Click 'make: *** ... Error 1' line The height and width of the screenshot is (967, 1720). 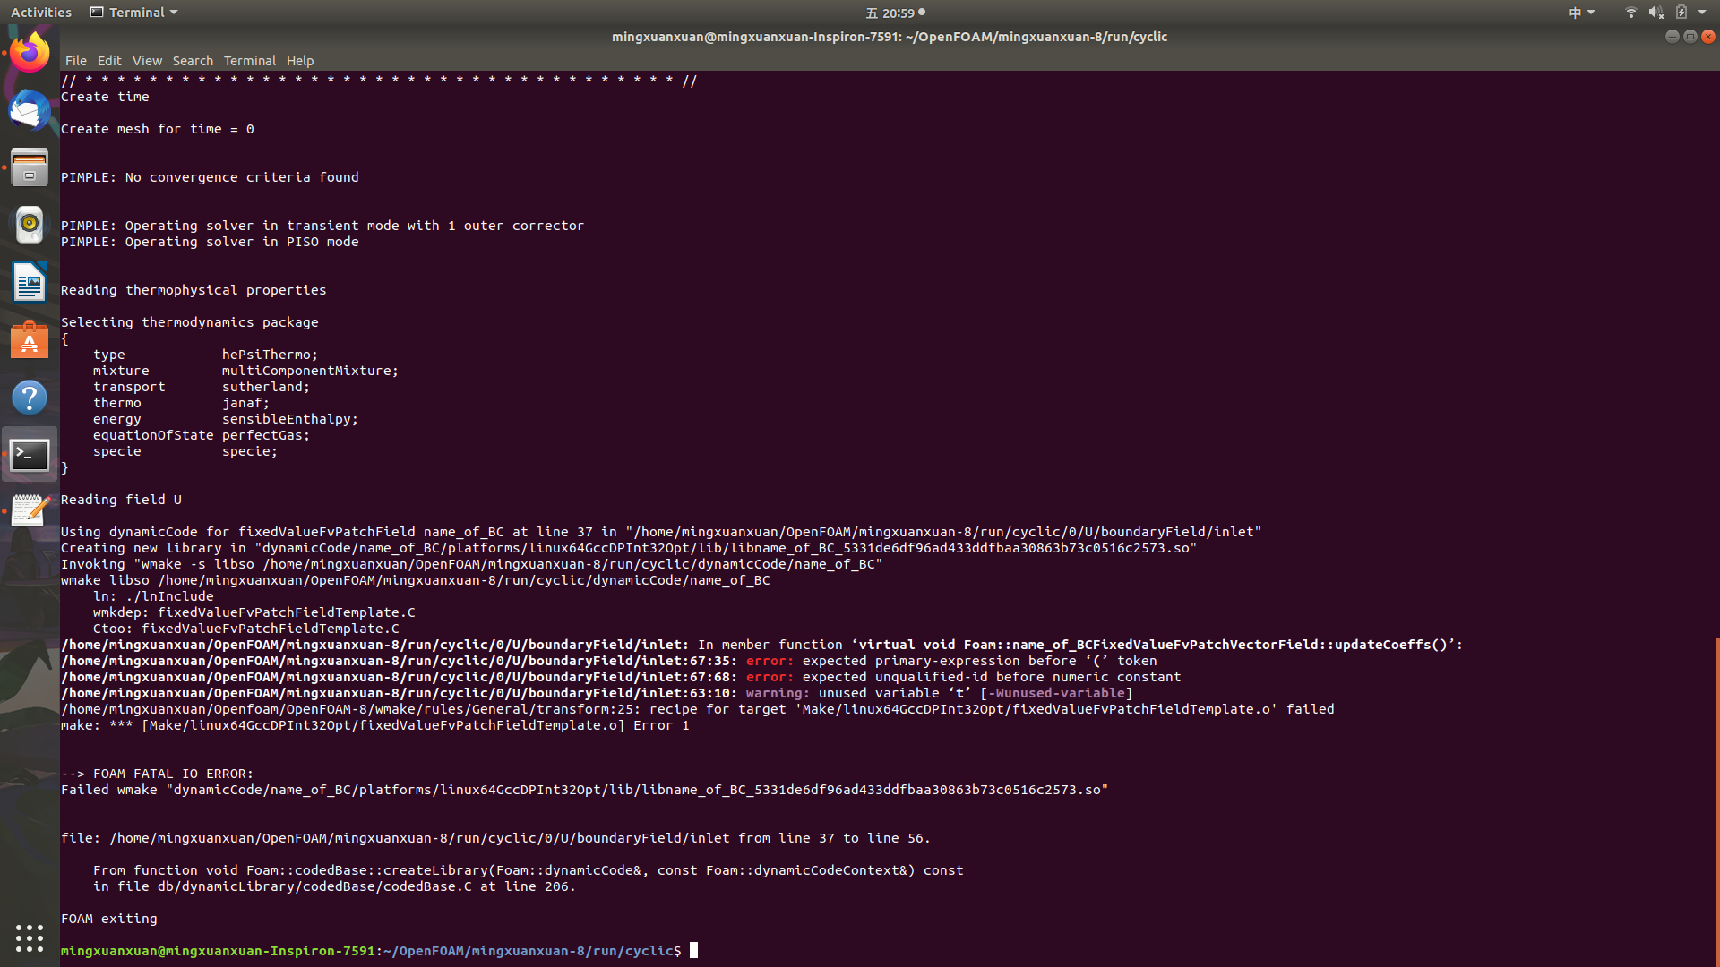point(375,725)
